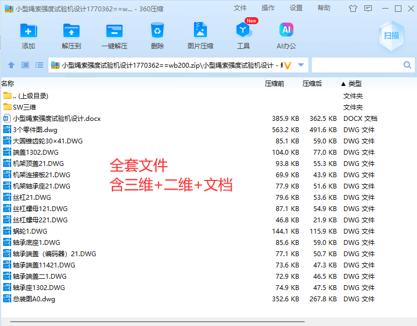The height and width of the screenshot is (326, 417).
Task: Click the skin (shirt) icon in title bar
Action: coord(353,9)
